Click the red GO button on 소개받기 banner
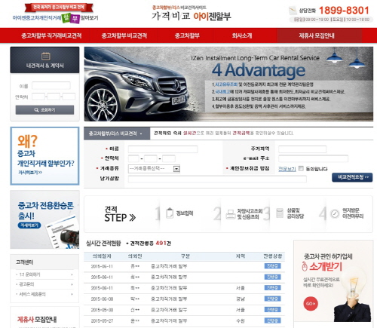Screen dimensions: 377x328 (311, 304)
